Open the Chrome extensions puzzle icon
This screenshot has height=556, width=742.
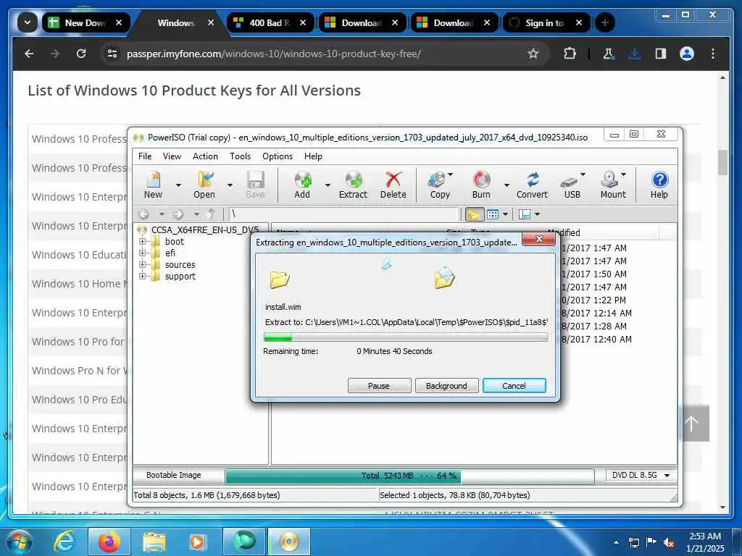(570, 54)
